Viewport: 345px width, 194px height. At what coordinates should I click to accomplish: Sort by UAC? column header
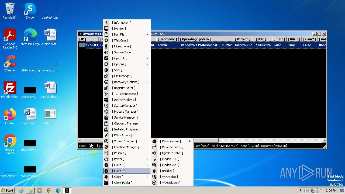tap(294, 39)
